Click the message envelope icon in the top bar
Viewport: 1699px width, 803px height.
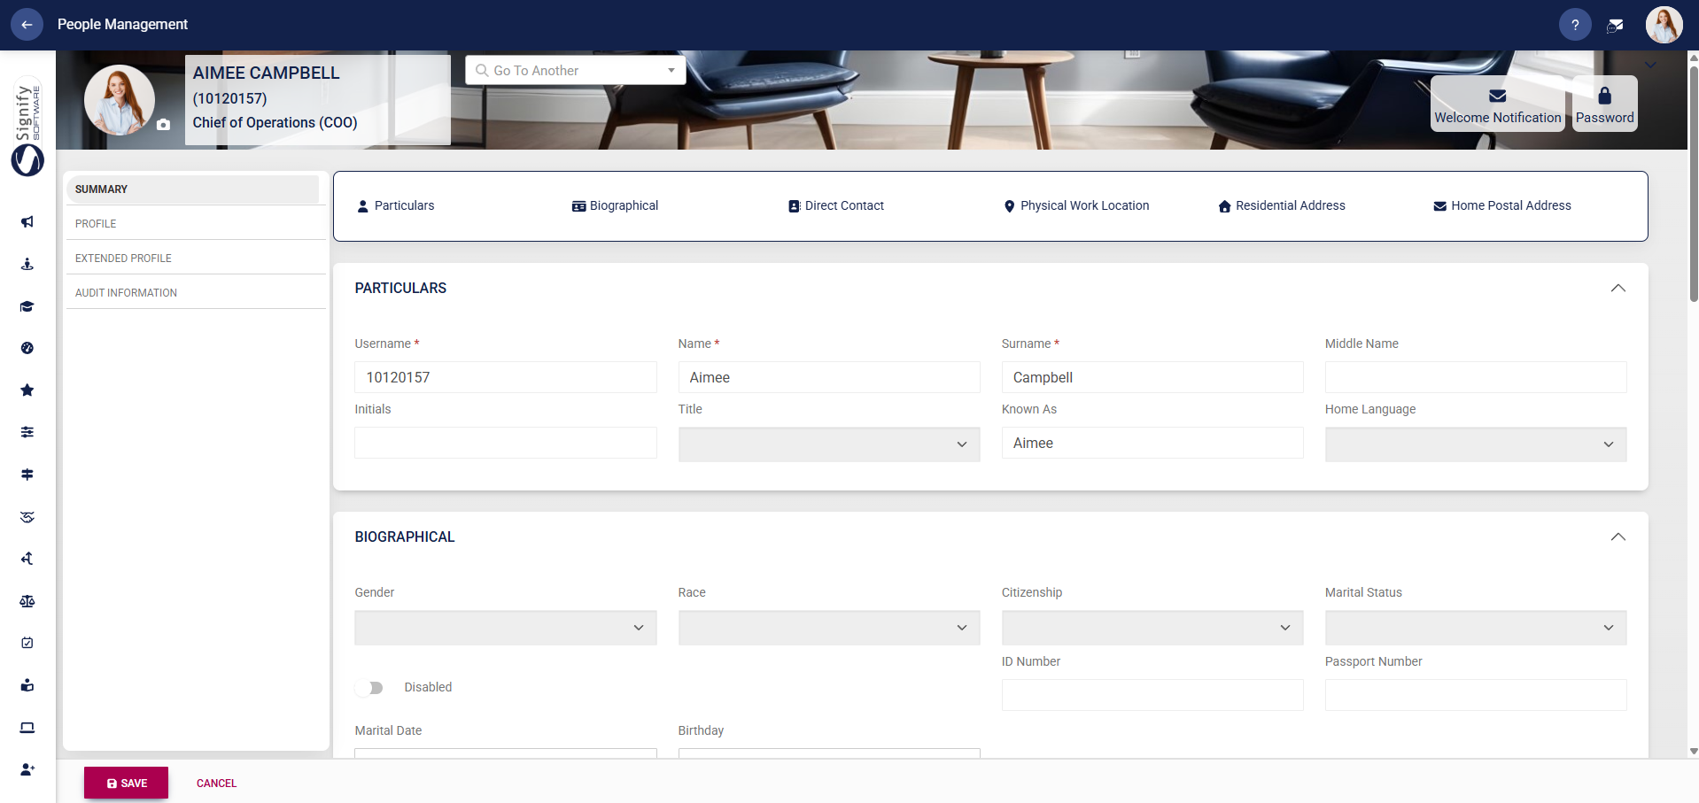1614,24
